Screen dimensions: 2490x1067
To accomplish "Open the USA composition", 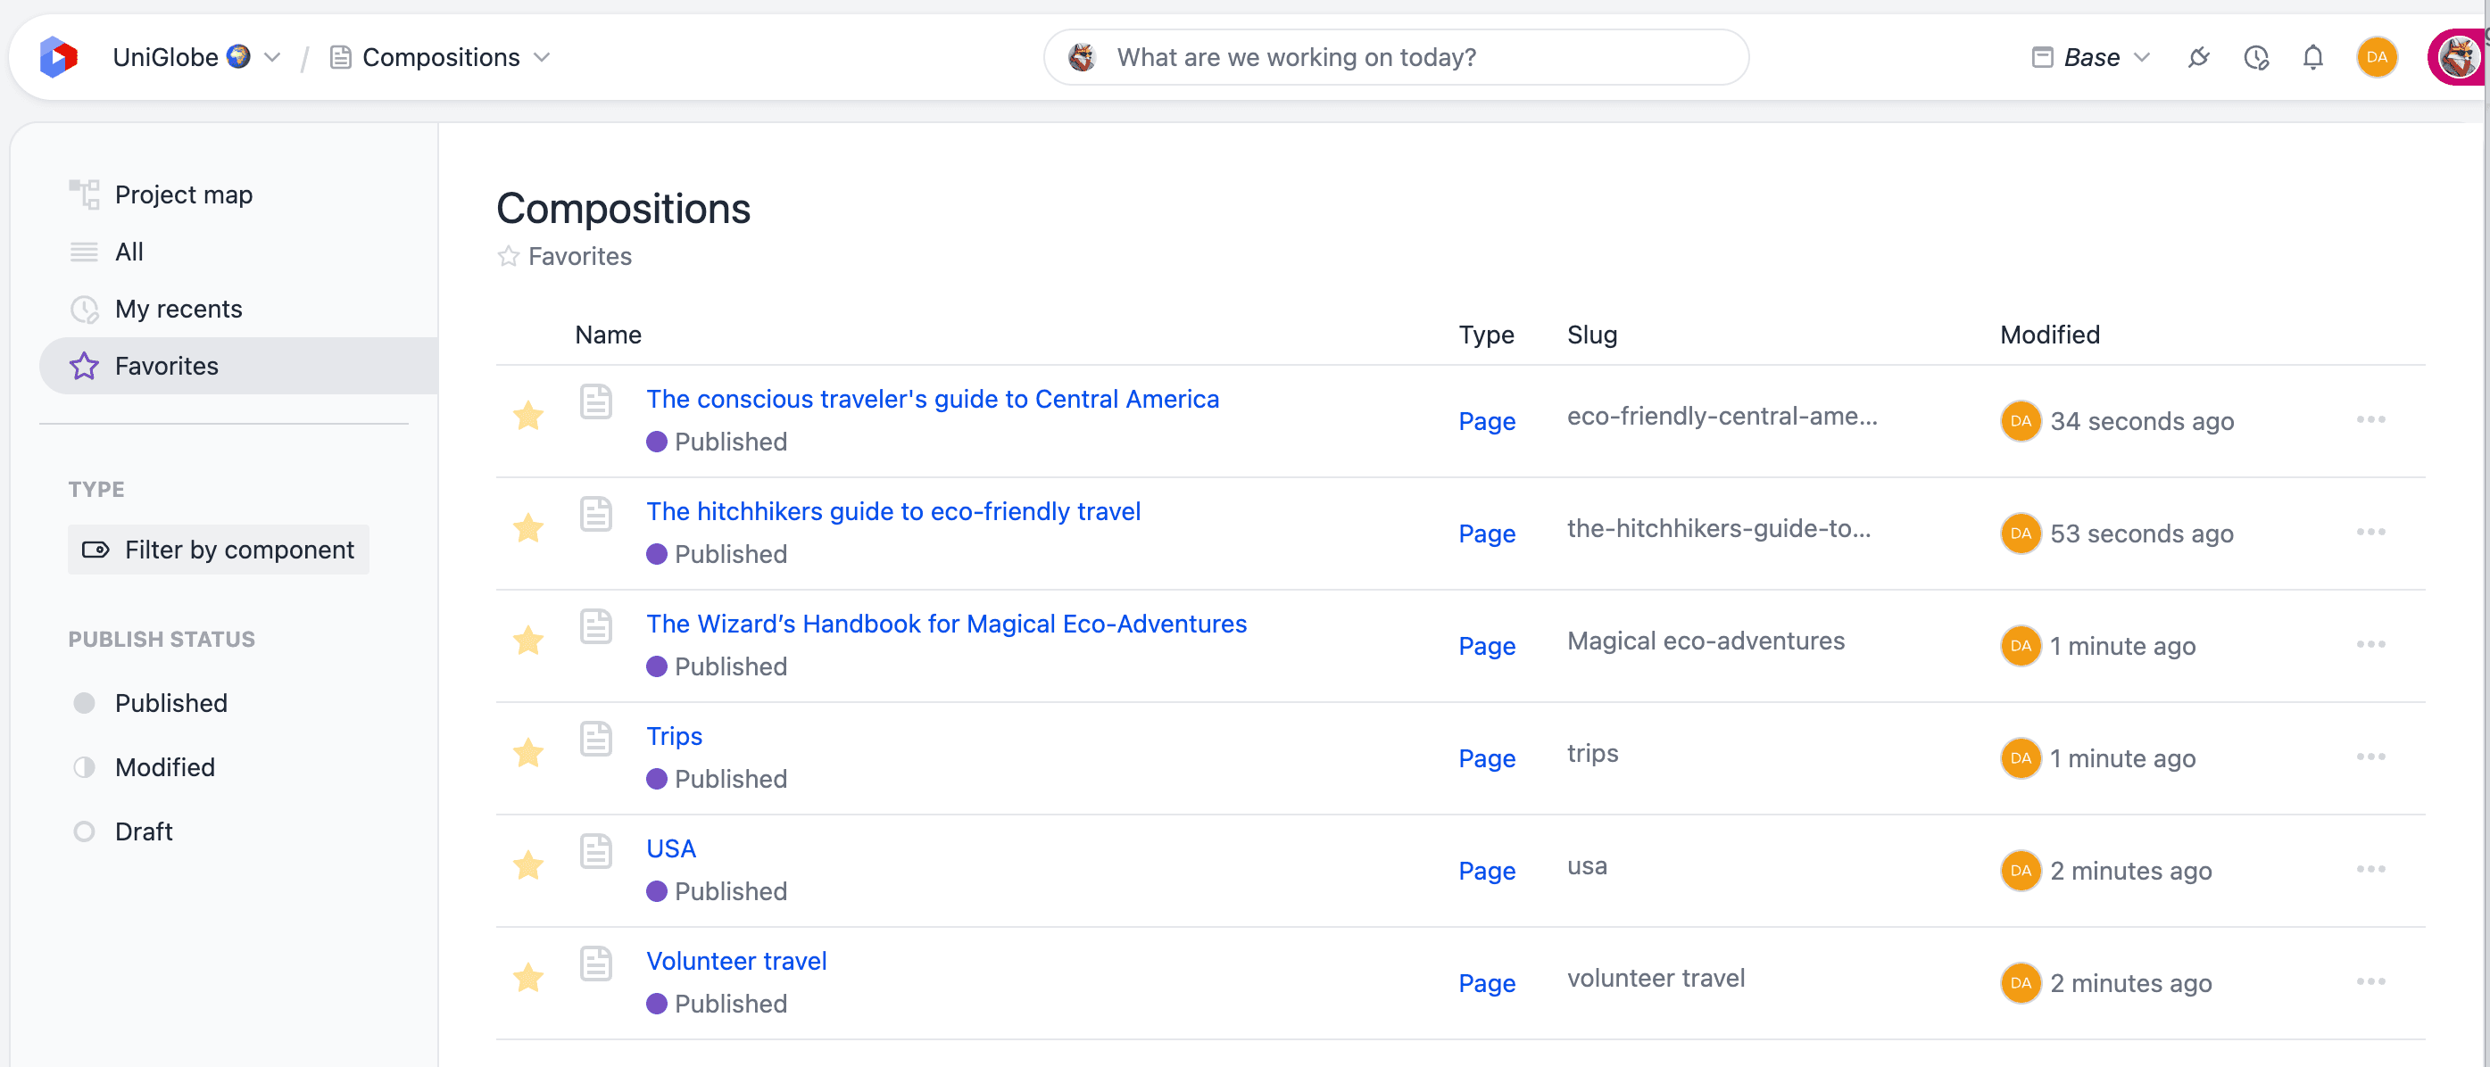I will [671, 848].
